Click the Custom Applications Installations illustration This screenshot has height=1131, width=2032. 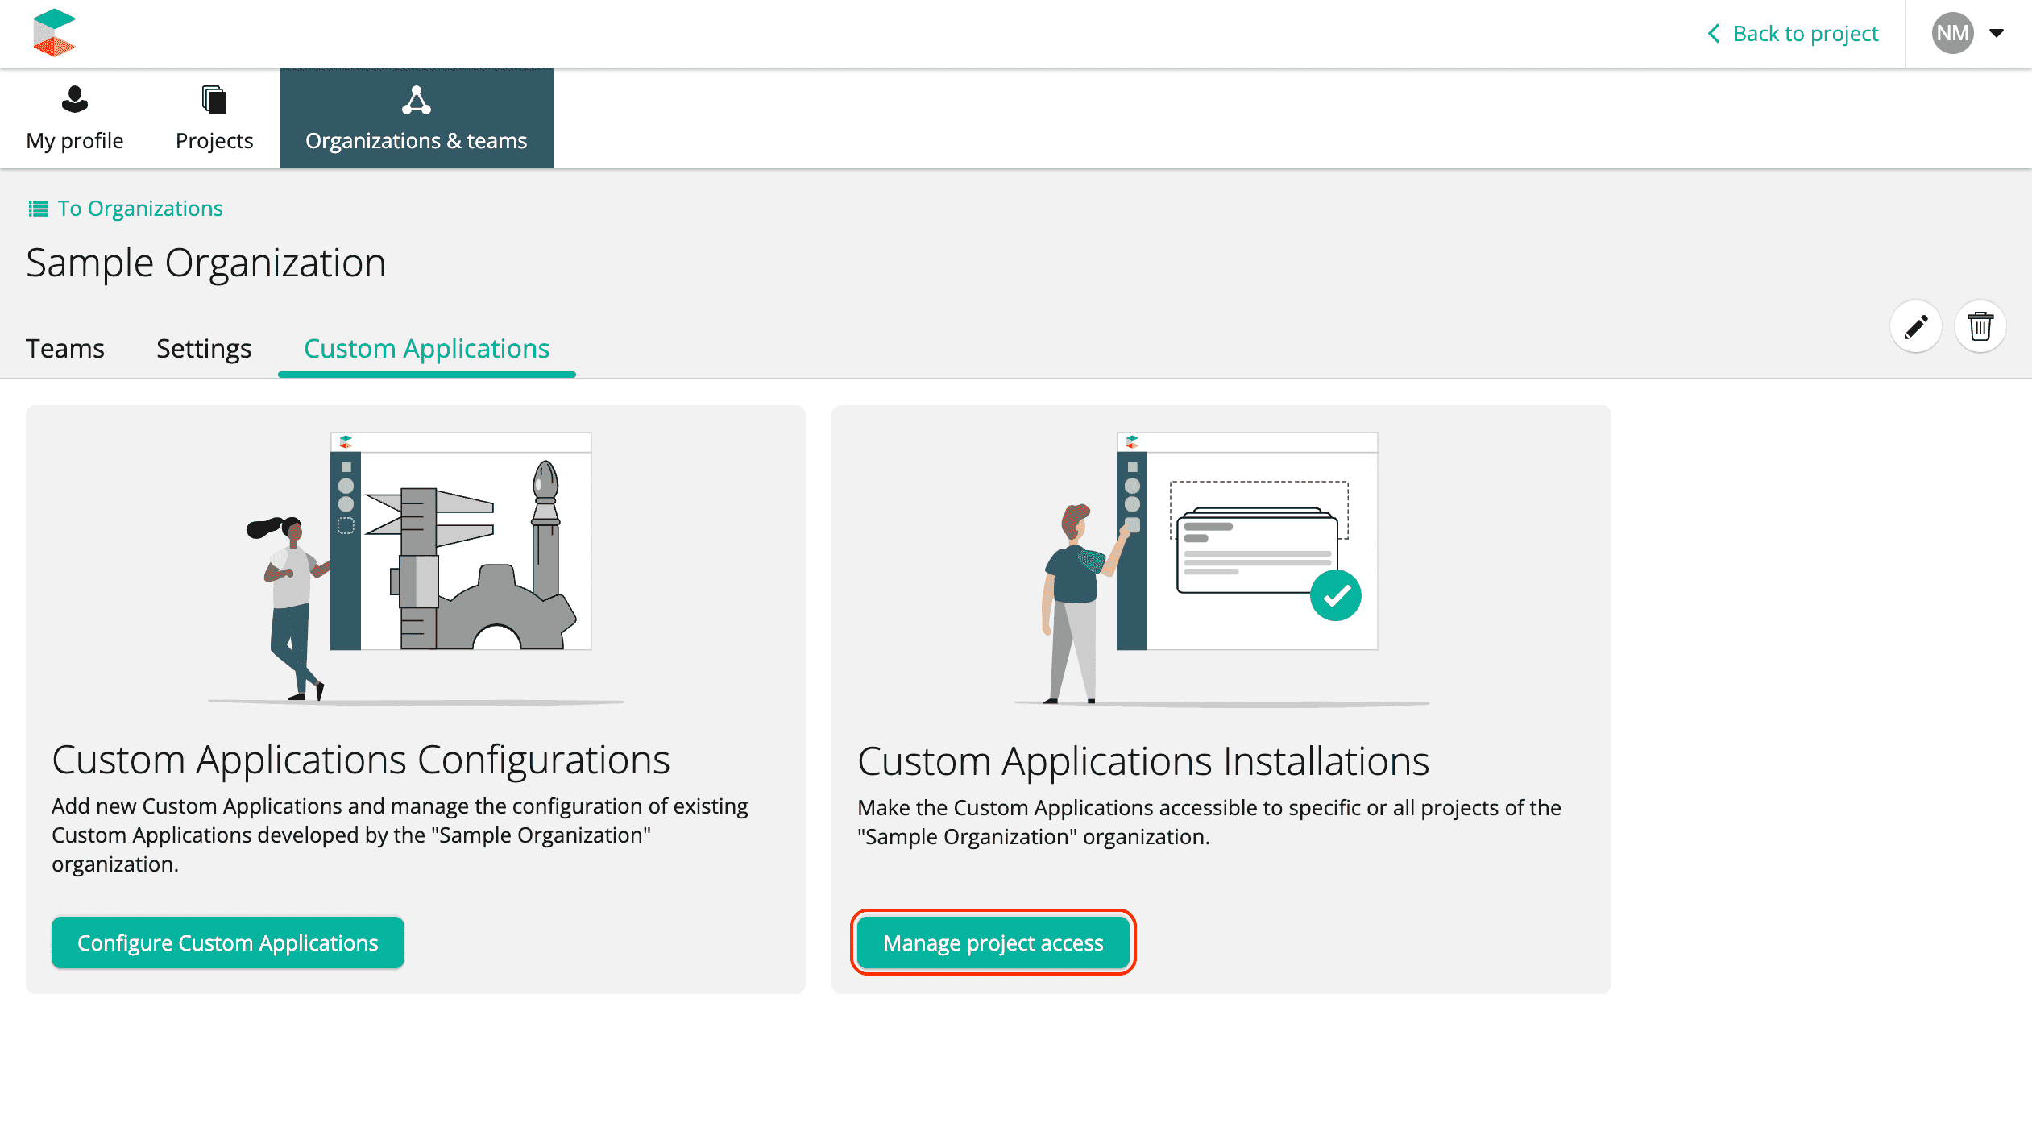(x=1221, y=567)
